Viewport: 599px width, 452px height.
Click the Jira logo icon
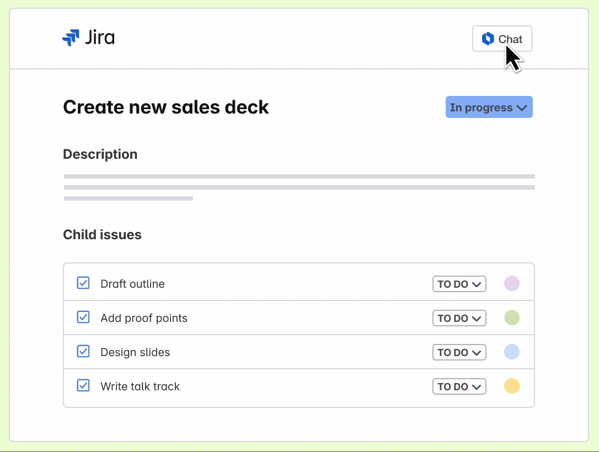[x=71, y=38]
